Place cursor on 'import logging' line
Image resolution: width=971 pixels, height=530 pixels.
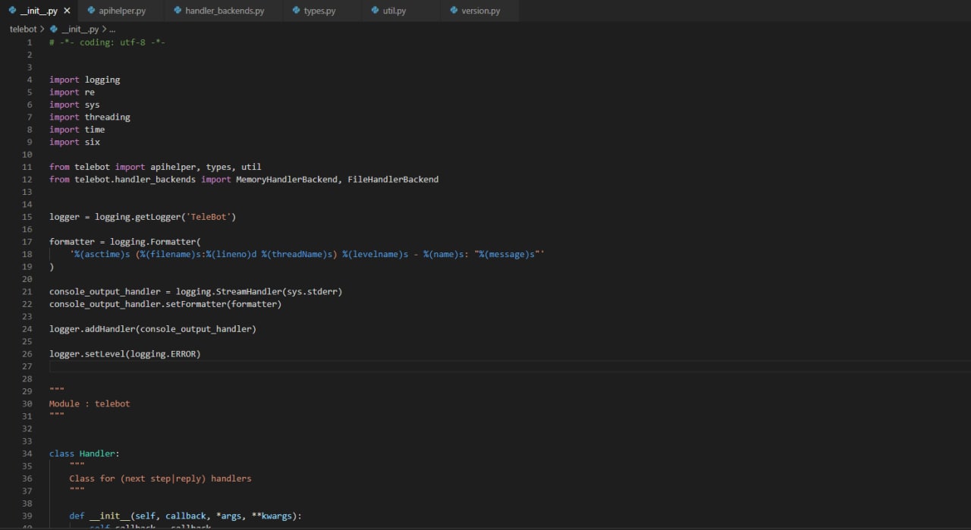tap(84, 80)
